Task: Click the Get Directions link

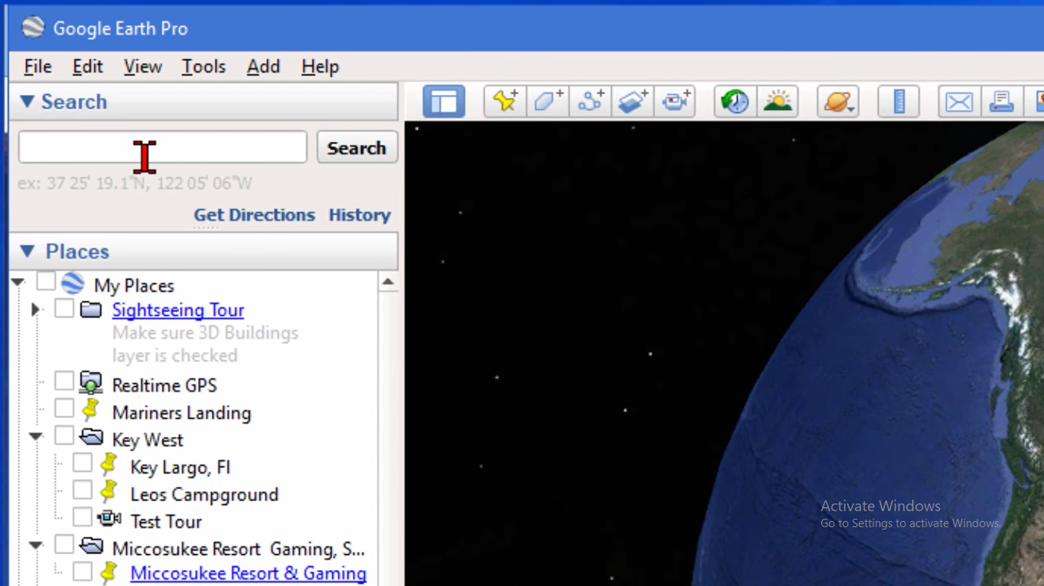Action: click(x=254, y=215)
